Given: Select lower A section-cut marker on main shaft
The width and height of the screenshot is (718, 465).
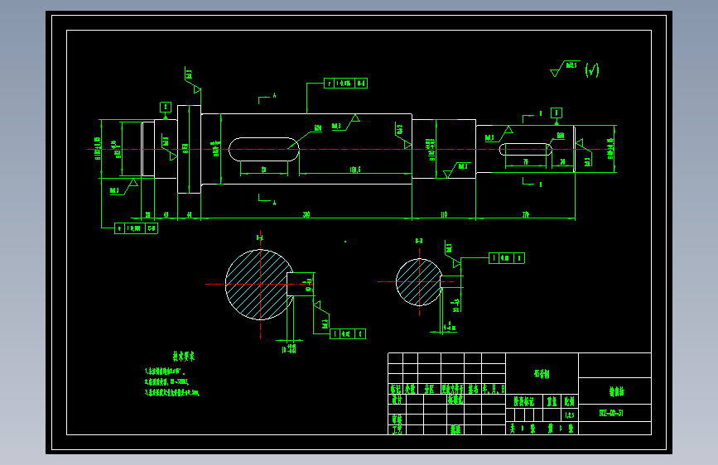Looking at the screenshot, I should (x=267, y=199).
